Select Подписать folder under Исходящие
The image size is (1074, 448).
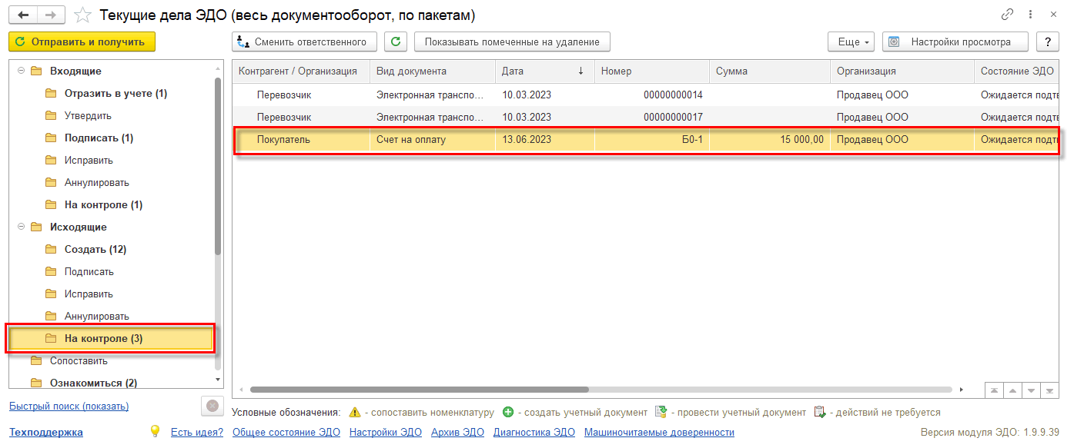[x=89, y=272]
